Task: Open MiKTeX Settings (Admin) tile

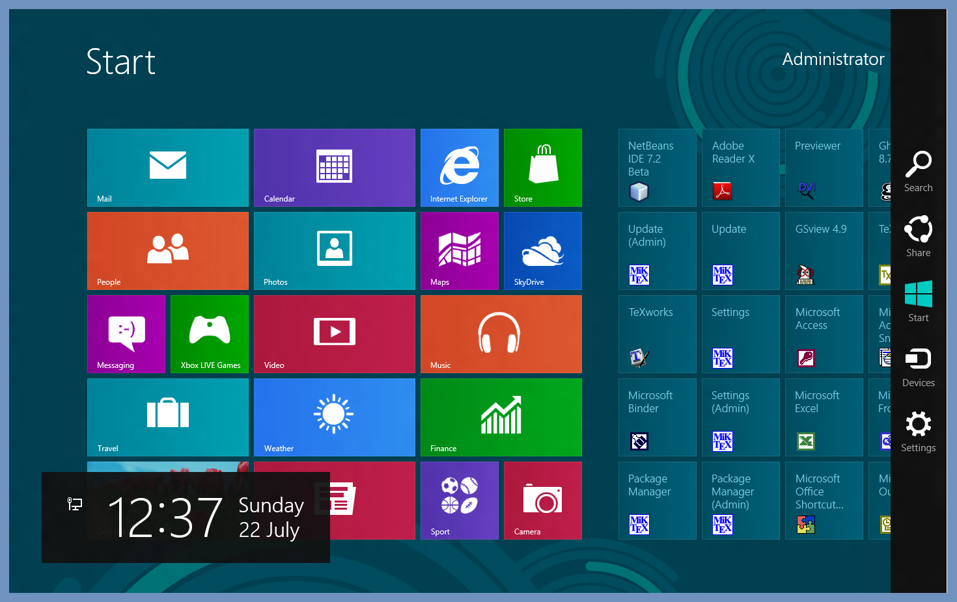Action: 741,417
